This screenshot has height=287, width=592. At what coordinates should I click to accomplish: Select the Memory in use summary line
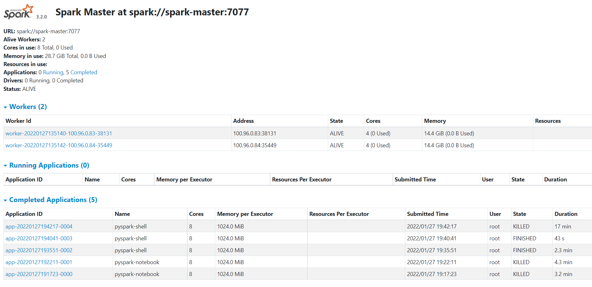coord(55,56)
